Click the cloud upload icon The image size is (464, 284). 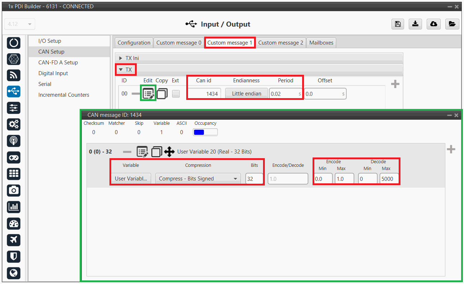433,24
